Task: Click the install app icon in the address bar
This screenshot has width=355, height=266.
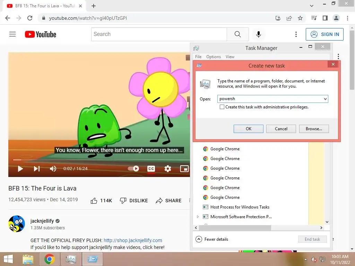Action: pos(278,18)
